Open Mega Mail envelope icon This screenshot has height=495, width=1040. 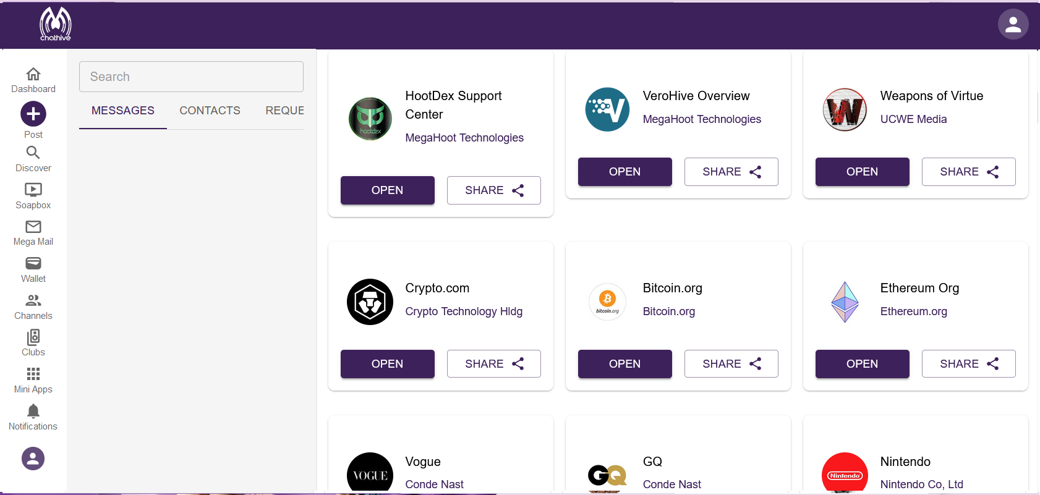[33, 227]
